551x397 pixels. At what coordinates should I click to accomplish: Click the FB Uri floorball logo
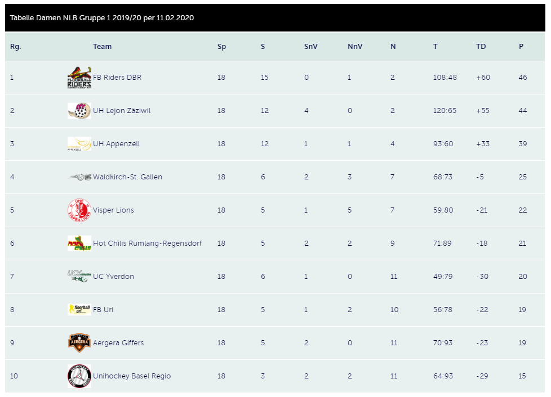pyautogui.click(x=79, y=310)
